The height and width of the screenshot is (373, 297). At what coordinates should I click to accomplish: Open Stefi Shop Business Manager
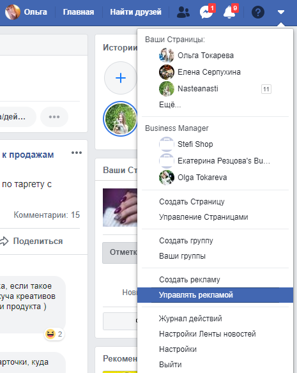click(195, 144)
